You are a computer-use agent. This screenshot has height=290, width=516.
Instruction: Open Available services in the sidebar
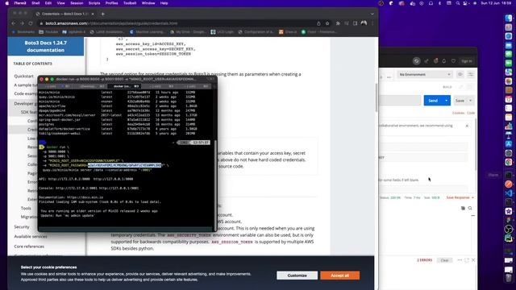pyautogui.click(x=31, y=236)
